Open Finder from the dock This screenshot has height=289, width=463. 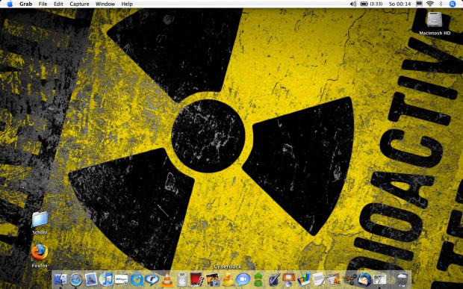point(60,279)
